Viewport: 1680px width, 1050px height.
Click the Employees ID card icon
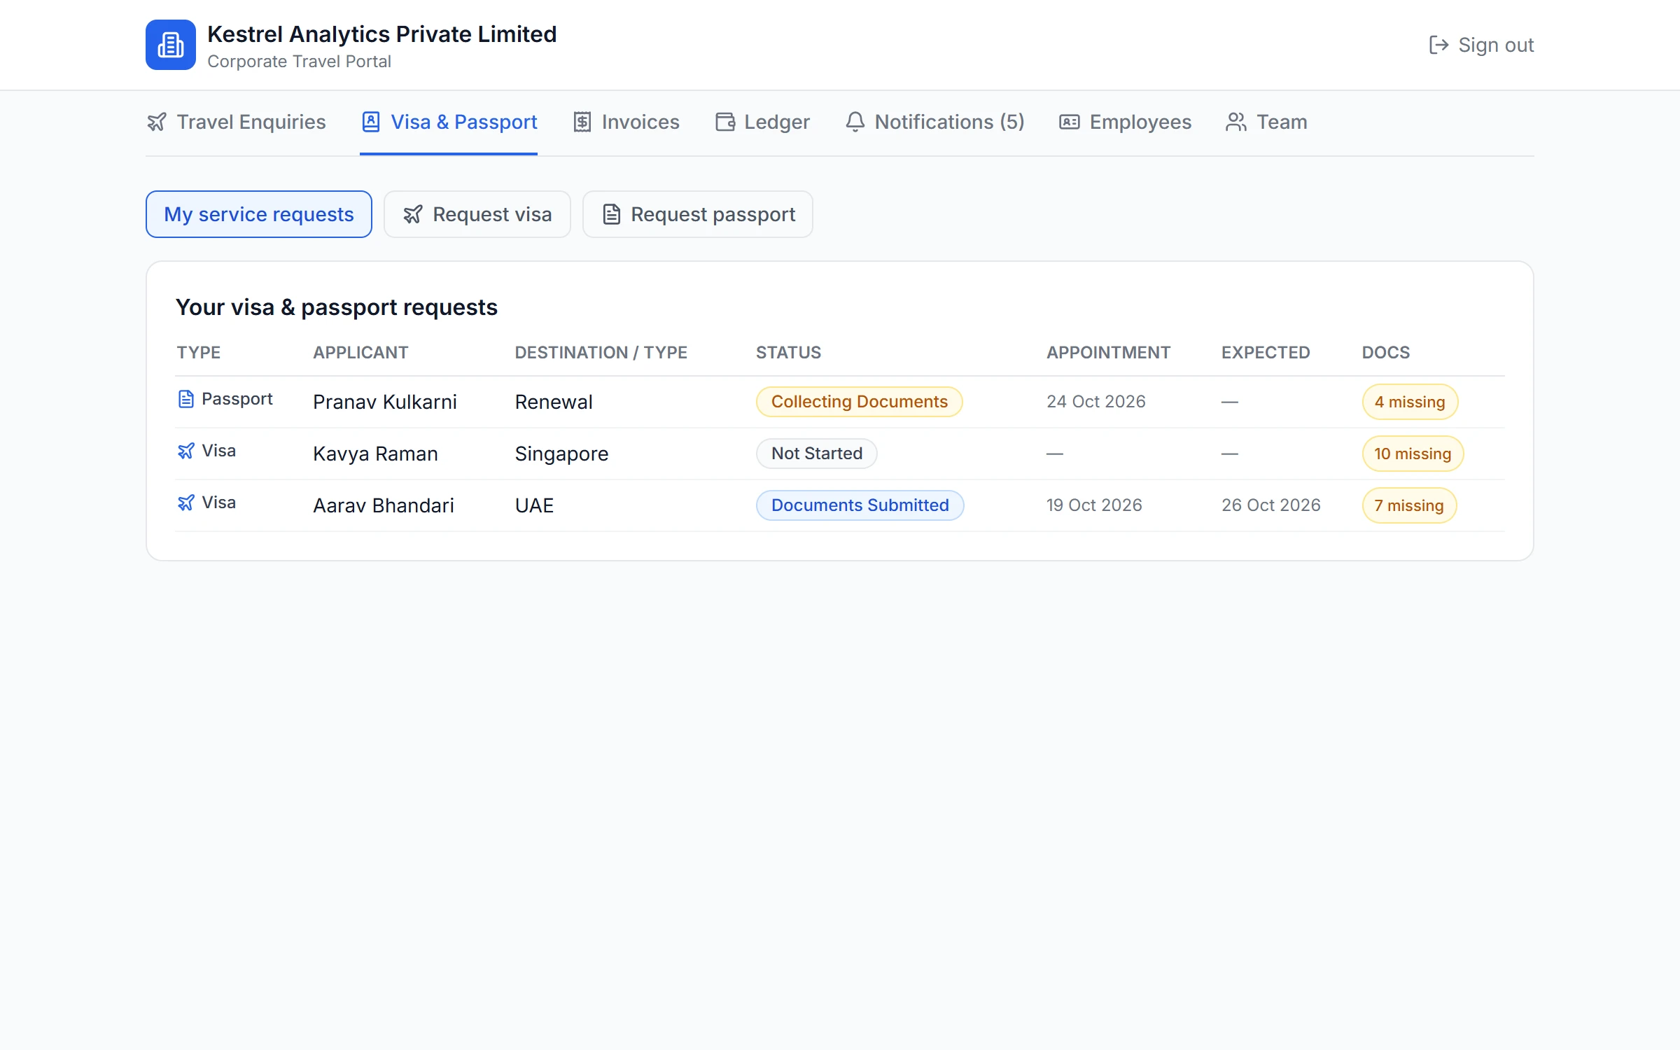[x=1069, y=122]
